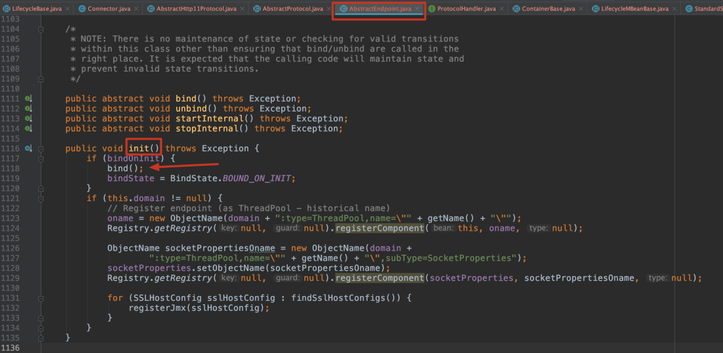Click the unbind method name on line 1112

[x=191, y=109]
